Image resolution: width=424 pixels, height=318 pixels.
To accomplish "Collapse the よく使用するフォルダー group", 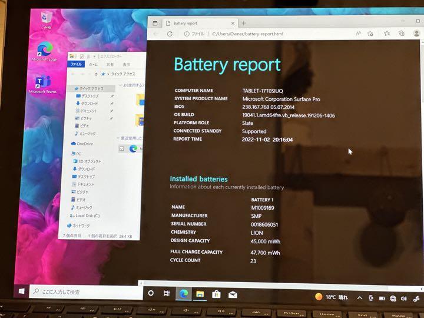I will click(x=120, y=85).
